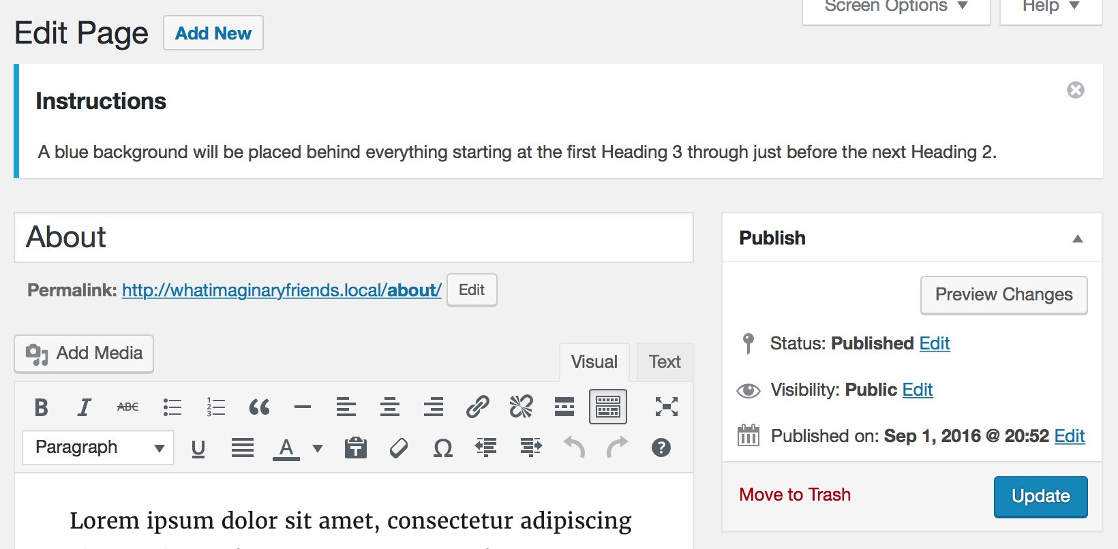Toggle the toolbar kitchen sink button
This screenshot has height=549, width=1118.
[x=608, y=407]
